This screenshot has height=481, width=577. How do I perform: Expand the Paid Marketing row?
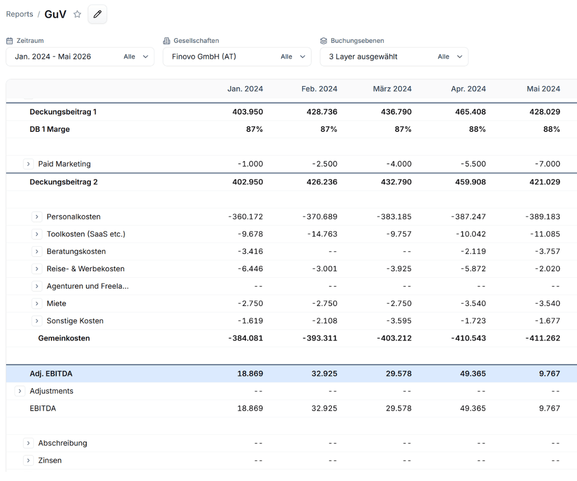(x=29, y=164)
